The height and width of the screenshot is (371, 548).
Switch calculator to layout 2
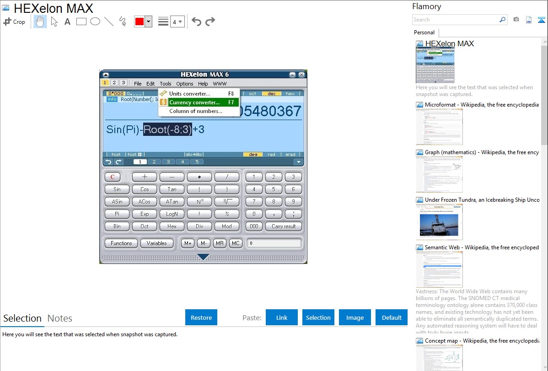[114, 83]
